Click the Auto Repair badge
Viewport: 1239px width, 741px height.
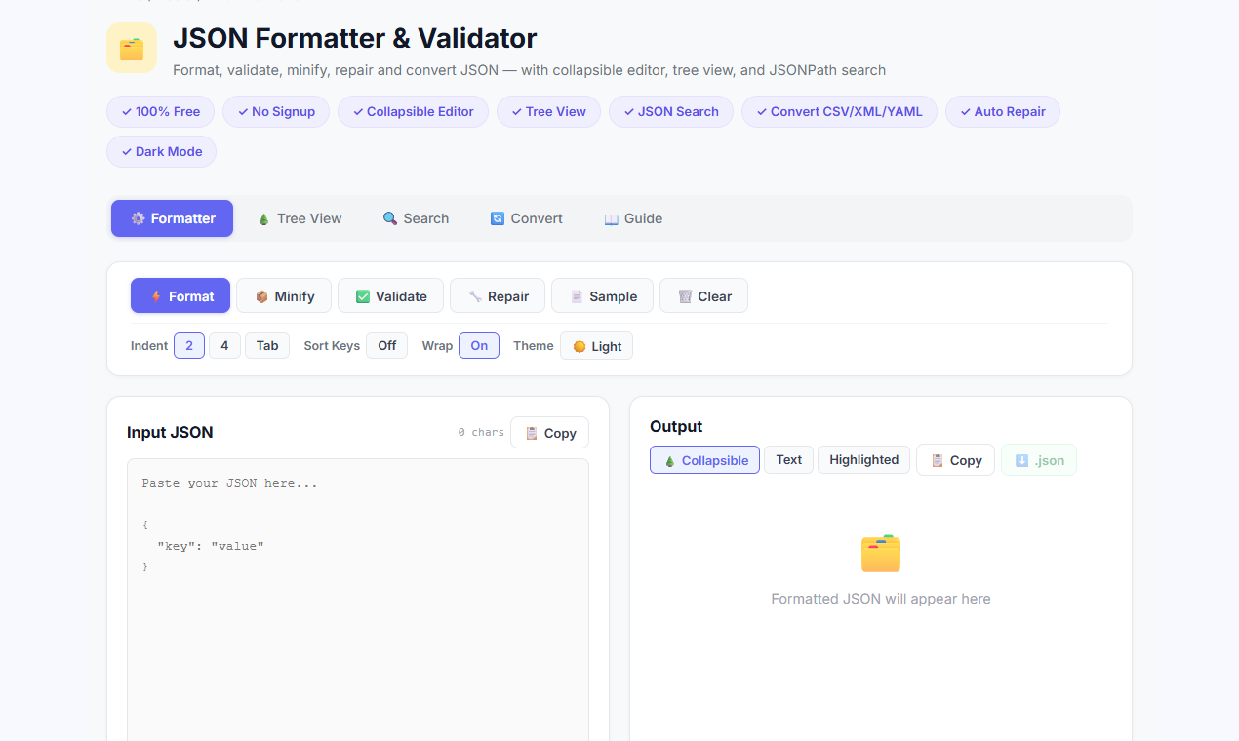pyautogui.click(x=1002, y=111)
